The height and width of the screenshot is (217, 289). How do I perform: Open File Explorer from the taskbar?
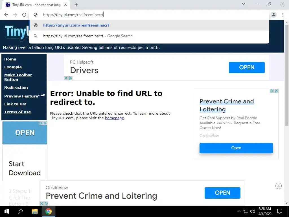[34, 211]
